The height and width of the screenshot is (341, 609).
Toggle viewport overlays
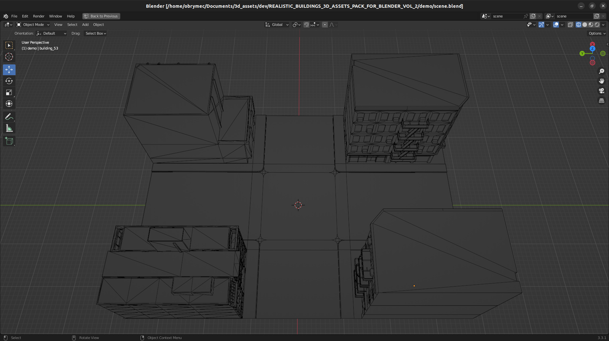coord(556,25)
